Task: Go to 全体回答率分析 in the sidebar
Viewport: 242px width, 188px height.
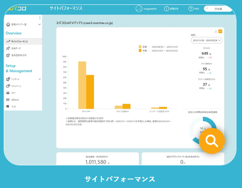Action: 19,55
